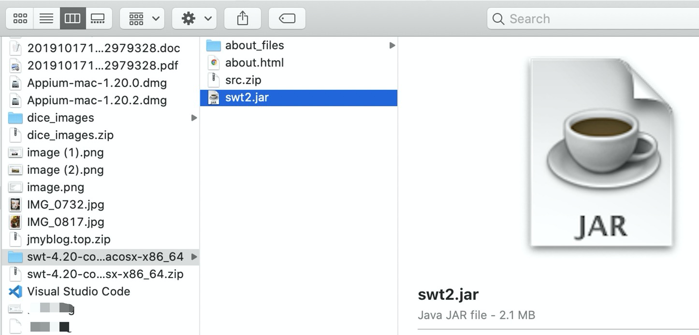Click the Share toolbar button
The height and width of the screenshot is (335, 699).
pos(243,19)
